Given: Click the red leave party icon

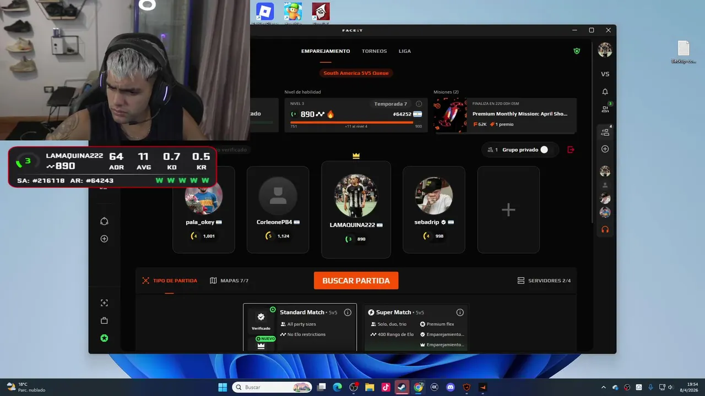Looking at the screenshot, I should click(571, 150).
